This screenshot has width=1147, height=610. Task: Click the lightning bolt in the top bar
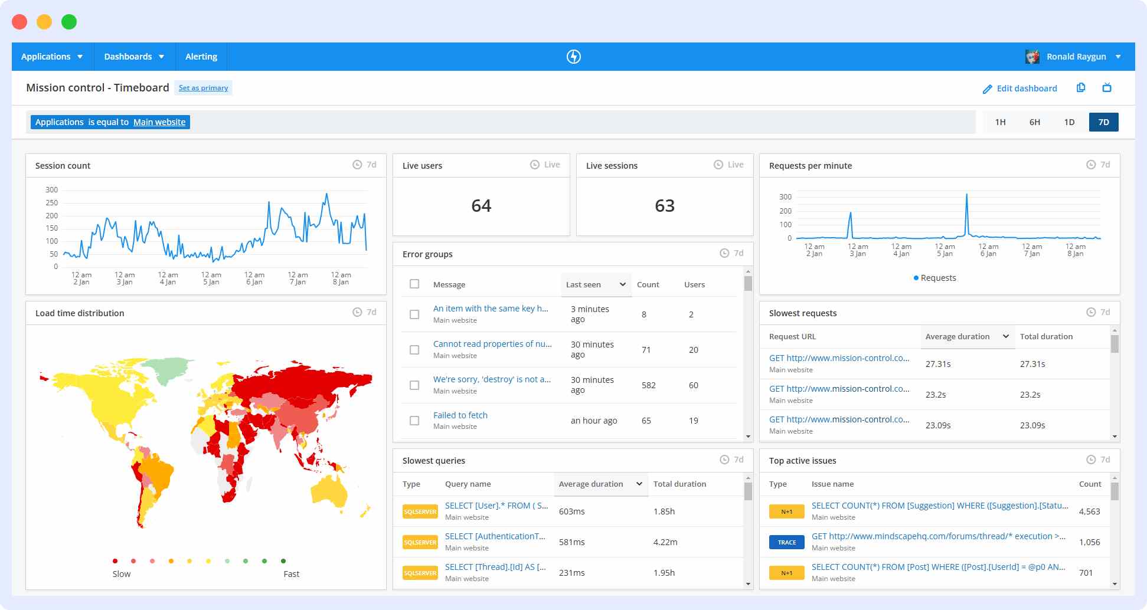pos(573,57)
